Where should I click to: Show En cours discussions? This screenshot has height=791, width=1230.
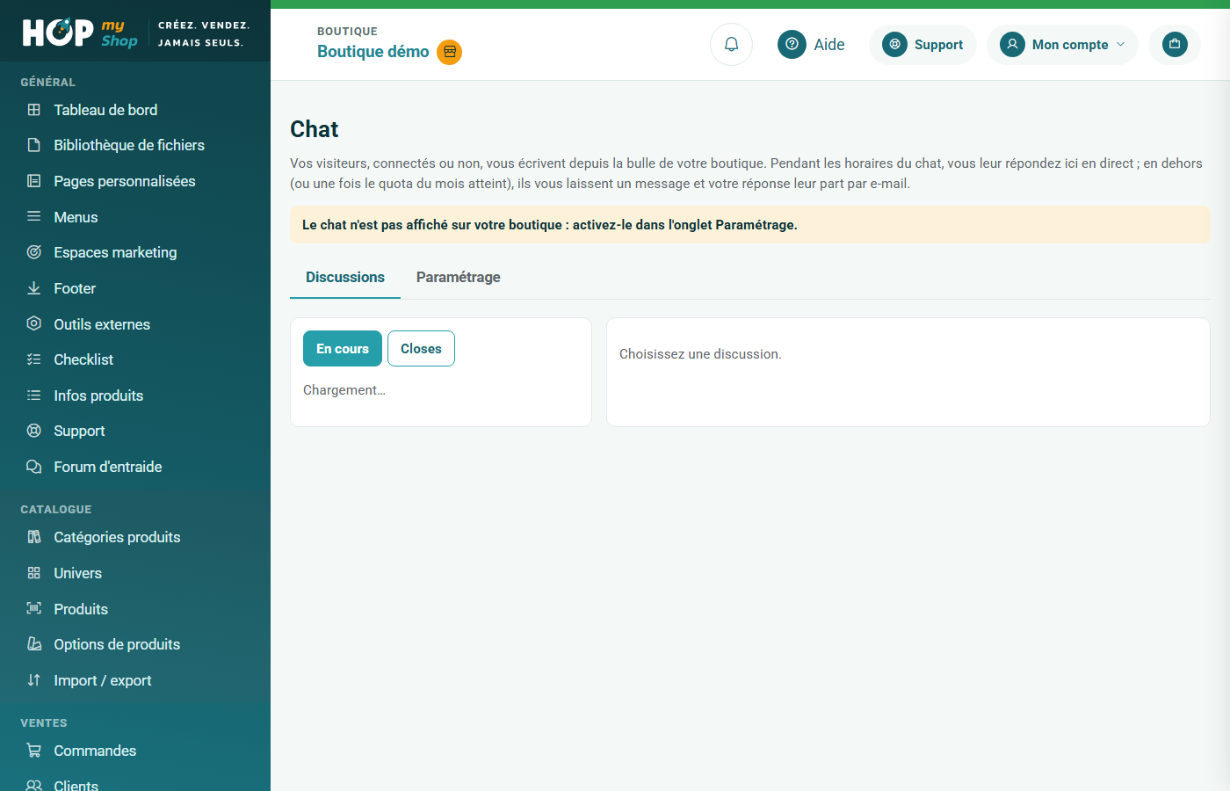point(343,349)
